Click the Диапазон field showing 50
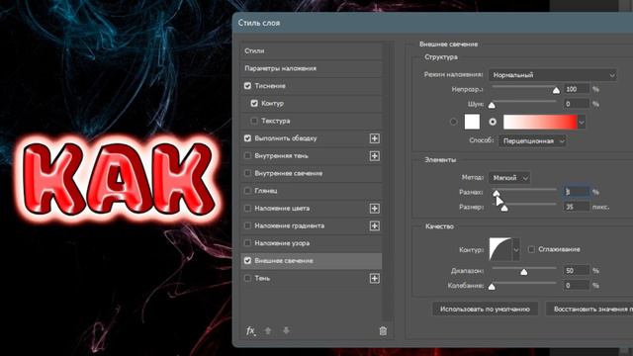The image size is (633, 356). (x=577, y=270)
